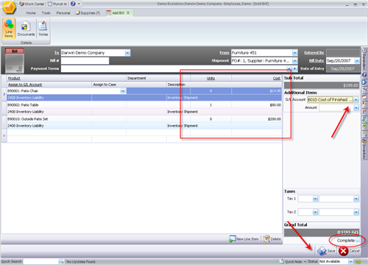Open the Notes ribbon button
The height and width of the screenshot is (265, 368).
click(x=43, y=29)
